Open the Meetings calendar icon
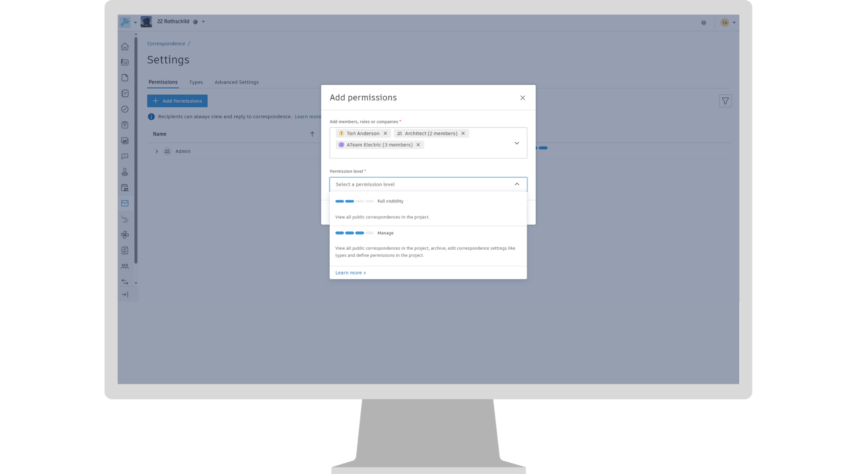This screenshot has height=474, width=844. (125, 188)
